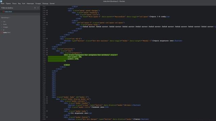This screenshot has height=121, width=216.
Task: Click the "Открыть 3-й слайд" link text
Action: pos(158,16)
